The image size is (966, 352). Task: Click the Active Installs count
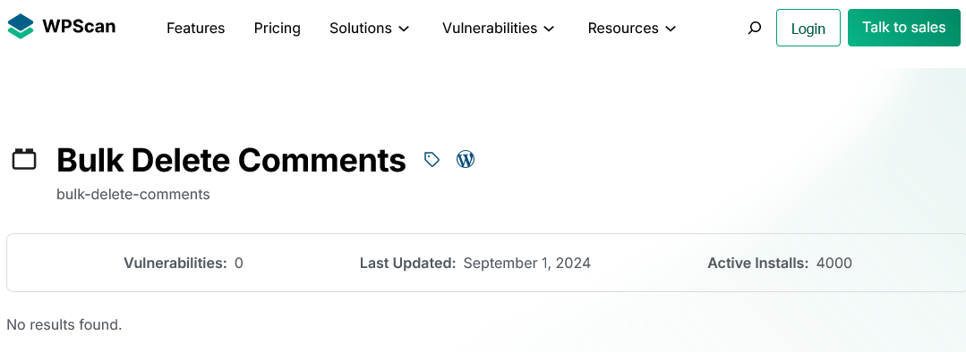(x=834, y=264)
